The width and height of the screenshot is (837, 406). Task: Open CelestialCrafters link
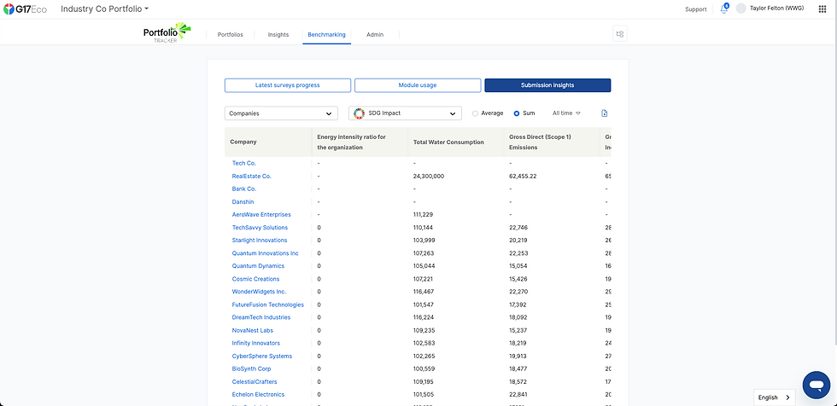pos(255,381)
